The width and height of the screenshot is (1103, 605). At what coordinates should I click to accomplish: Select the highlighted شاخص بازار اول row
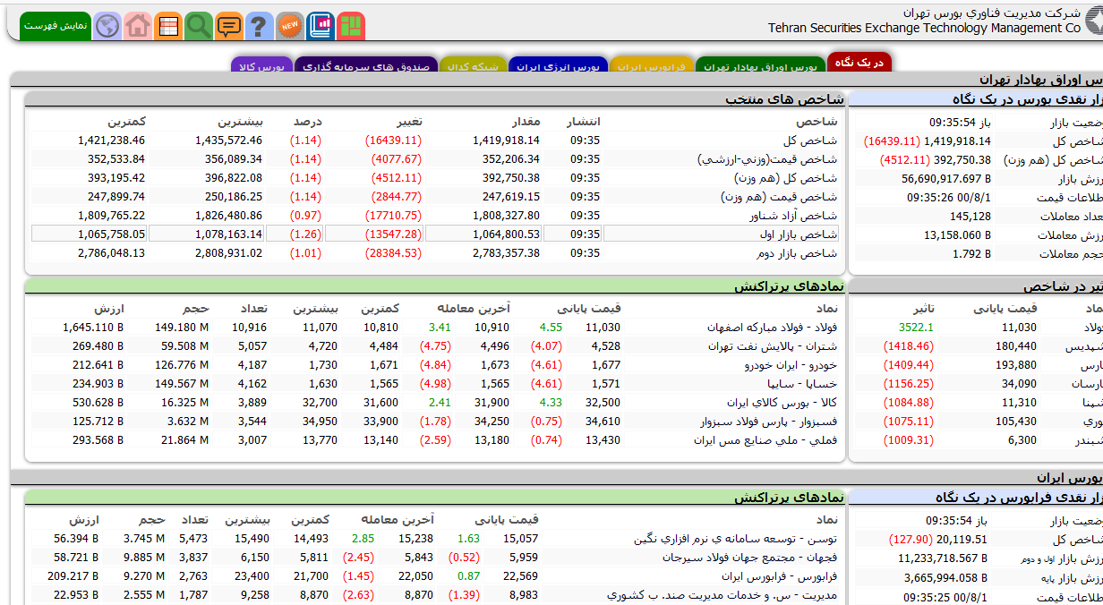click(435, 234)
